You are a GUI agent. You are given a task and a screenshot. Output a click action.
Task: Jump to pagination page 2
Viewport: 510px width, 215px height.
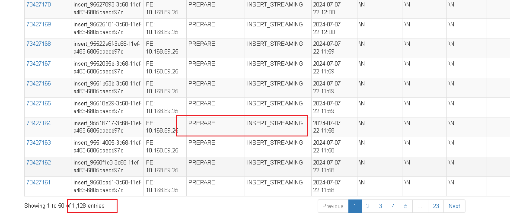coord(367,206)
